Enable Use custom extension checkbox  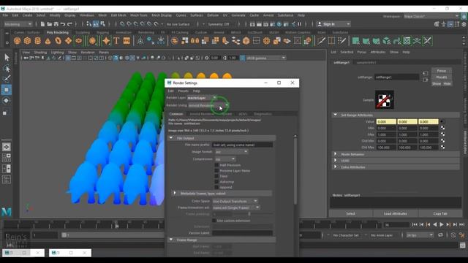[x=214, y=221]
